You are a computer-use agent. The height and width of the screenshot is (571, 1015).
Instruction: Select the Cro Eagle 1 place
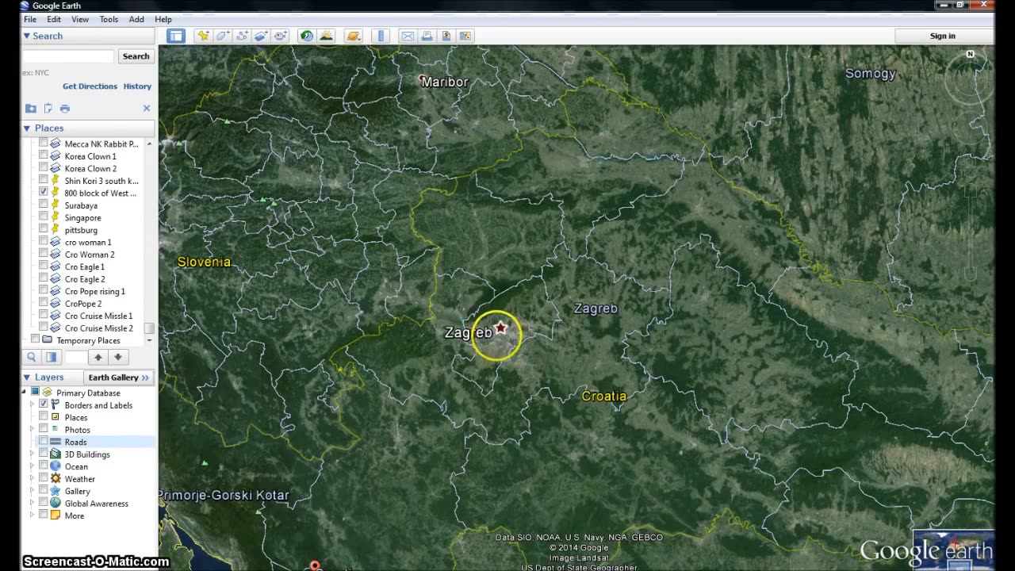point(85,266)
